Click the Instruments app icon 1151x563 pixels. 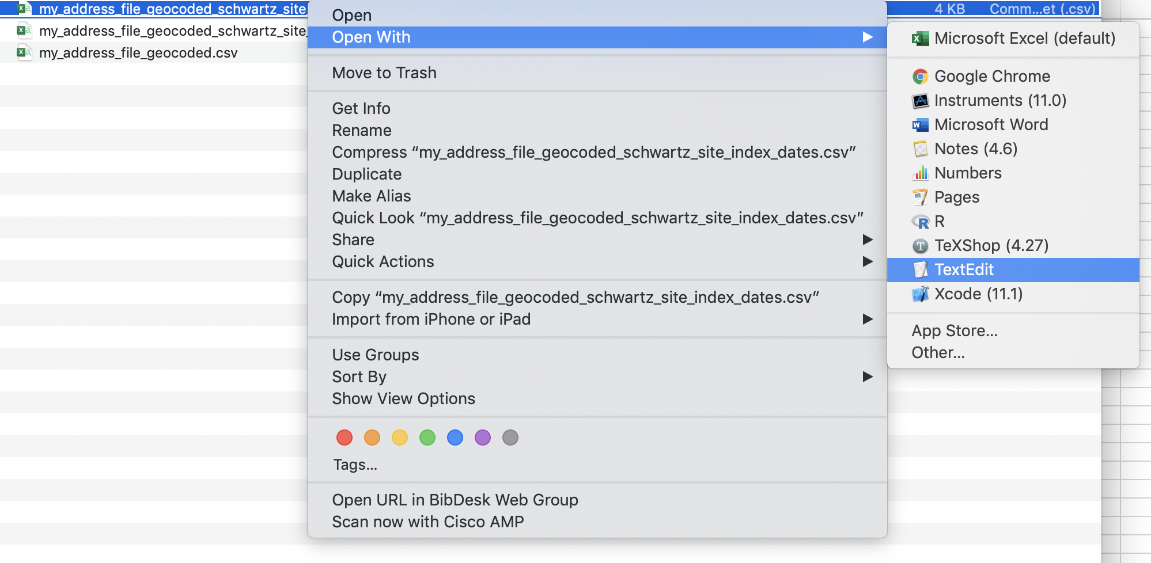[920, 101]
